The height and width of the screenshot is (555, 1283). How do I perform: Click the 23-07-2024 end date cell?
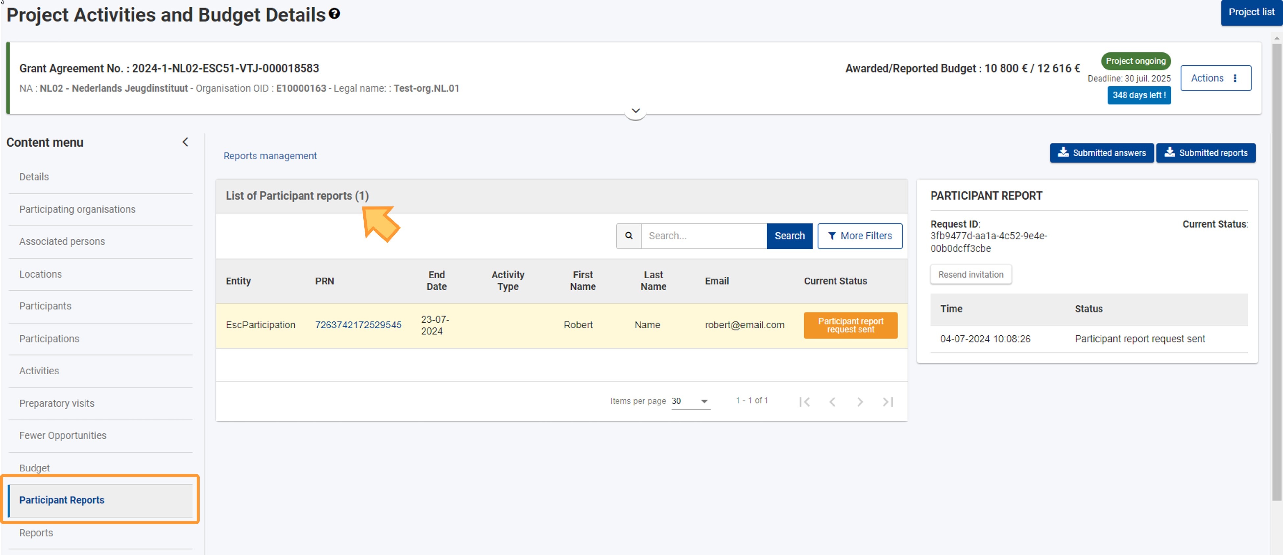pyautogui.click(x=435, y=325)
